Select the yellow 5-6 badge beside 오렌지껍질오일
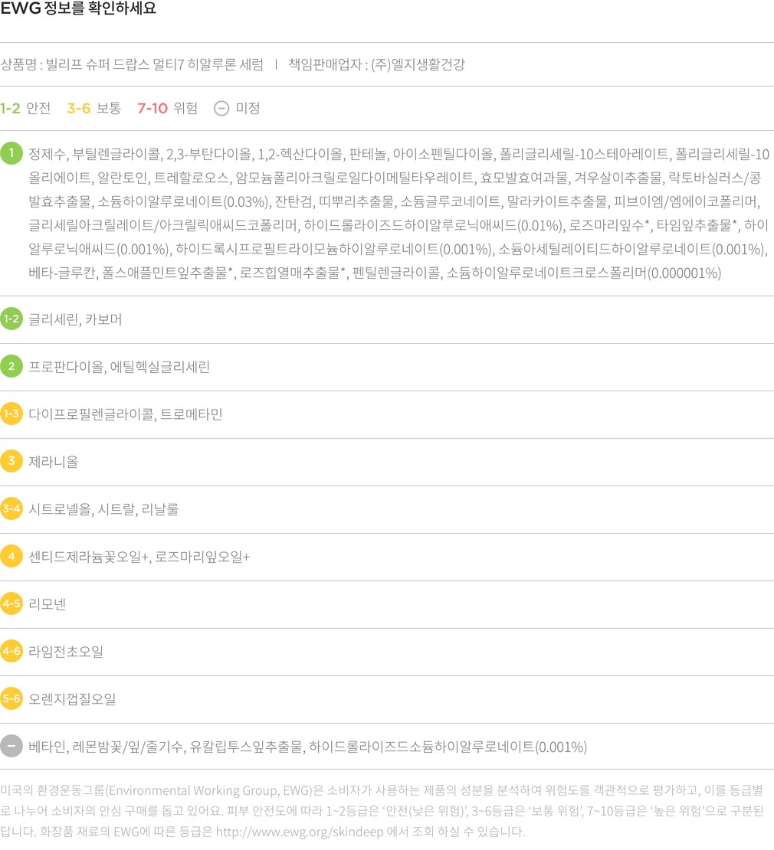This screenshot has height=850, width=774. (x=11, y=699)
